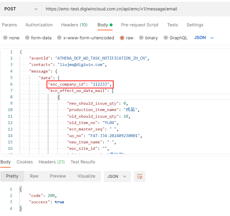Open the Authorization tab
Viewport: 230px width, 216px height.
click(39, 25)
